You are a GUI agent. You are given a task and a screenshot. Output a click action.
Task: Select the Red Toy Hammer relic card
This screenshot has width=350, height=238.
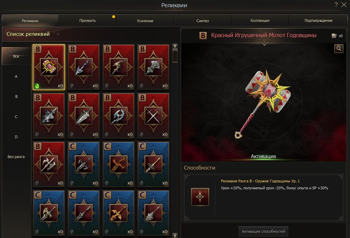[49, 67]
